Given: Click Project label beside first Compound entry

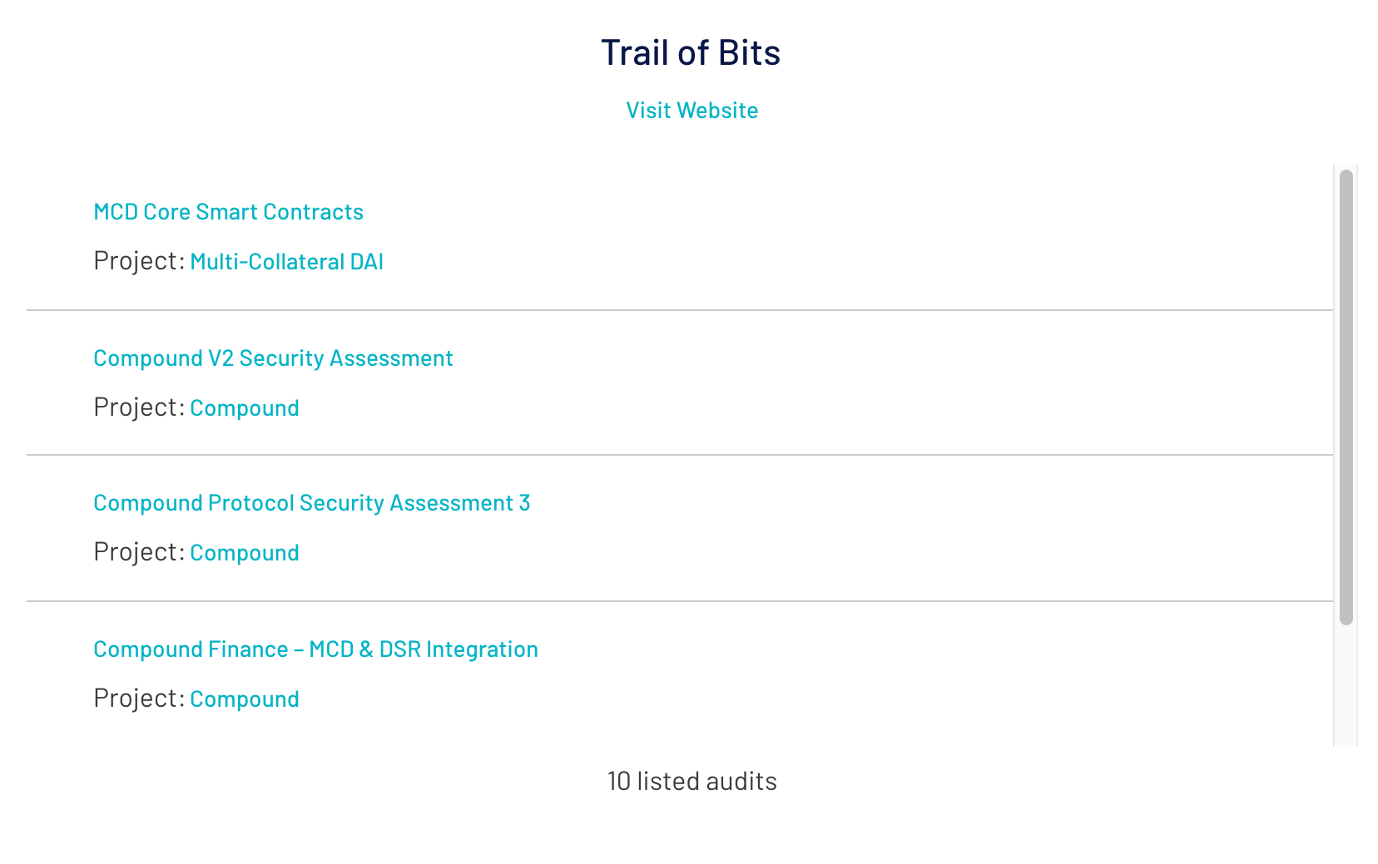Looking at the screenshot, I should pyautogui.click(x=136, y=407).
